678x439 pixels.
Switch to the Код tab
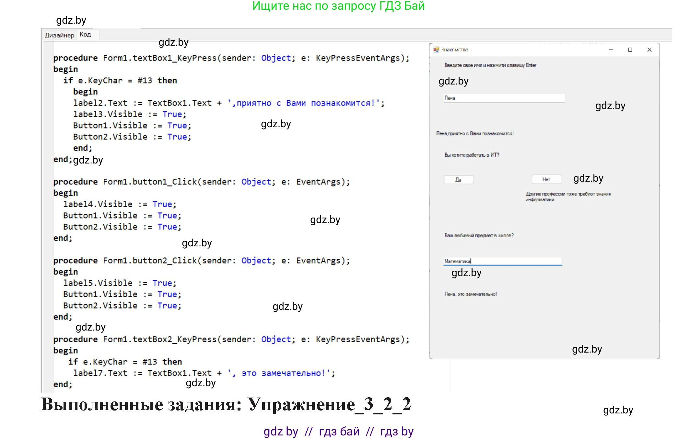(x=85, y=35)
